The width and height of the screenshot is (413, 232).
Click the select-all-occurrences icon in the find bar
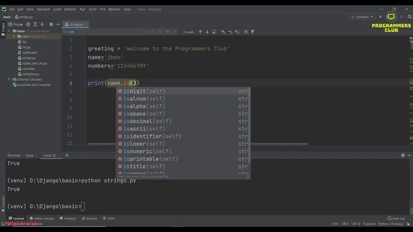[x=237, y=32]
